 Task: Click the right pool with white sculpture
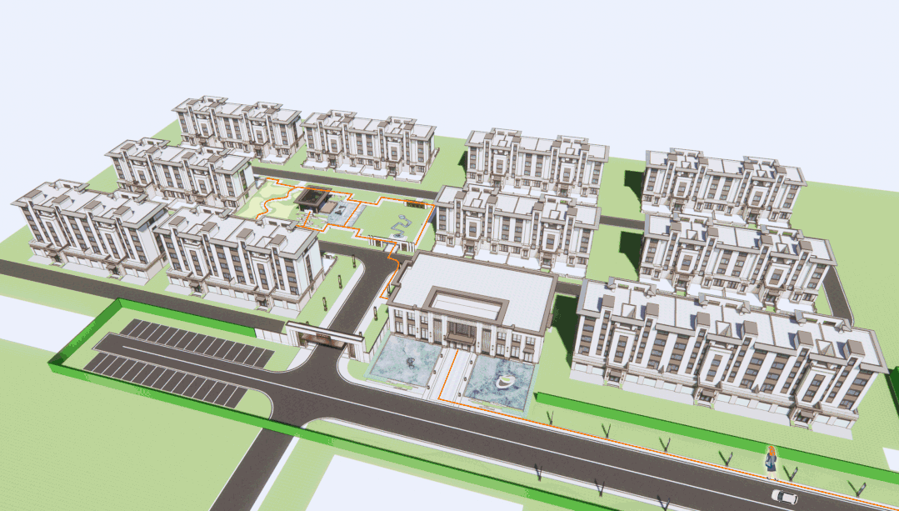(497, 384)
